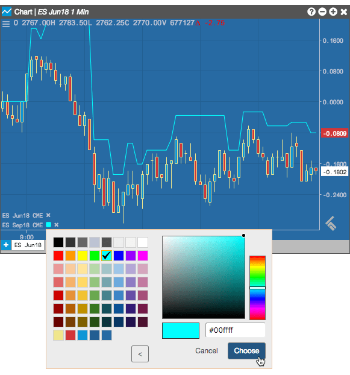The width and height of the screenshot is (350, 375).
Task: Pick the bright red swatch
Action: tap(58, 256)
